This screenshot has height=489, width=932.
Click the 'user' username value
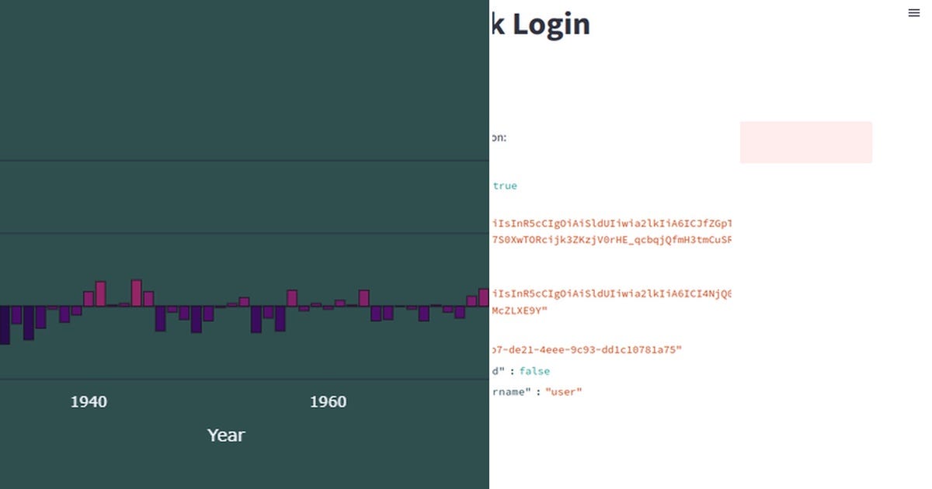tap(562, 392)
